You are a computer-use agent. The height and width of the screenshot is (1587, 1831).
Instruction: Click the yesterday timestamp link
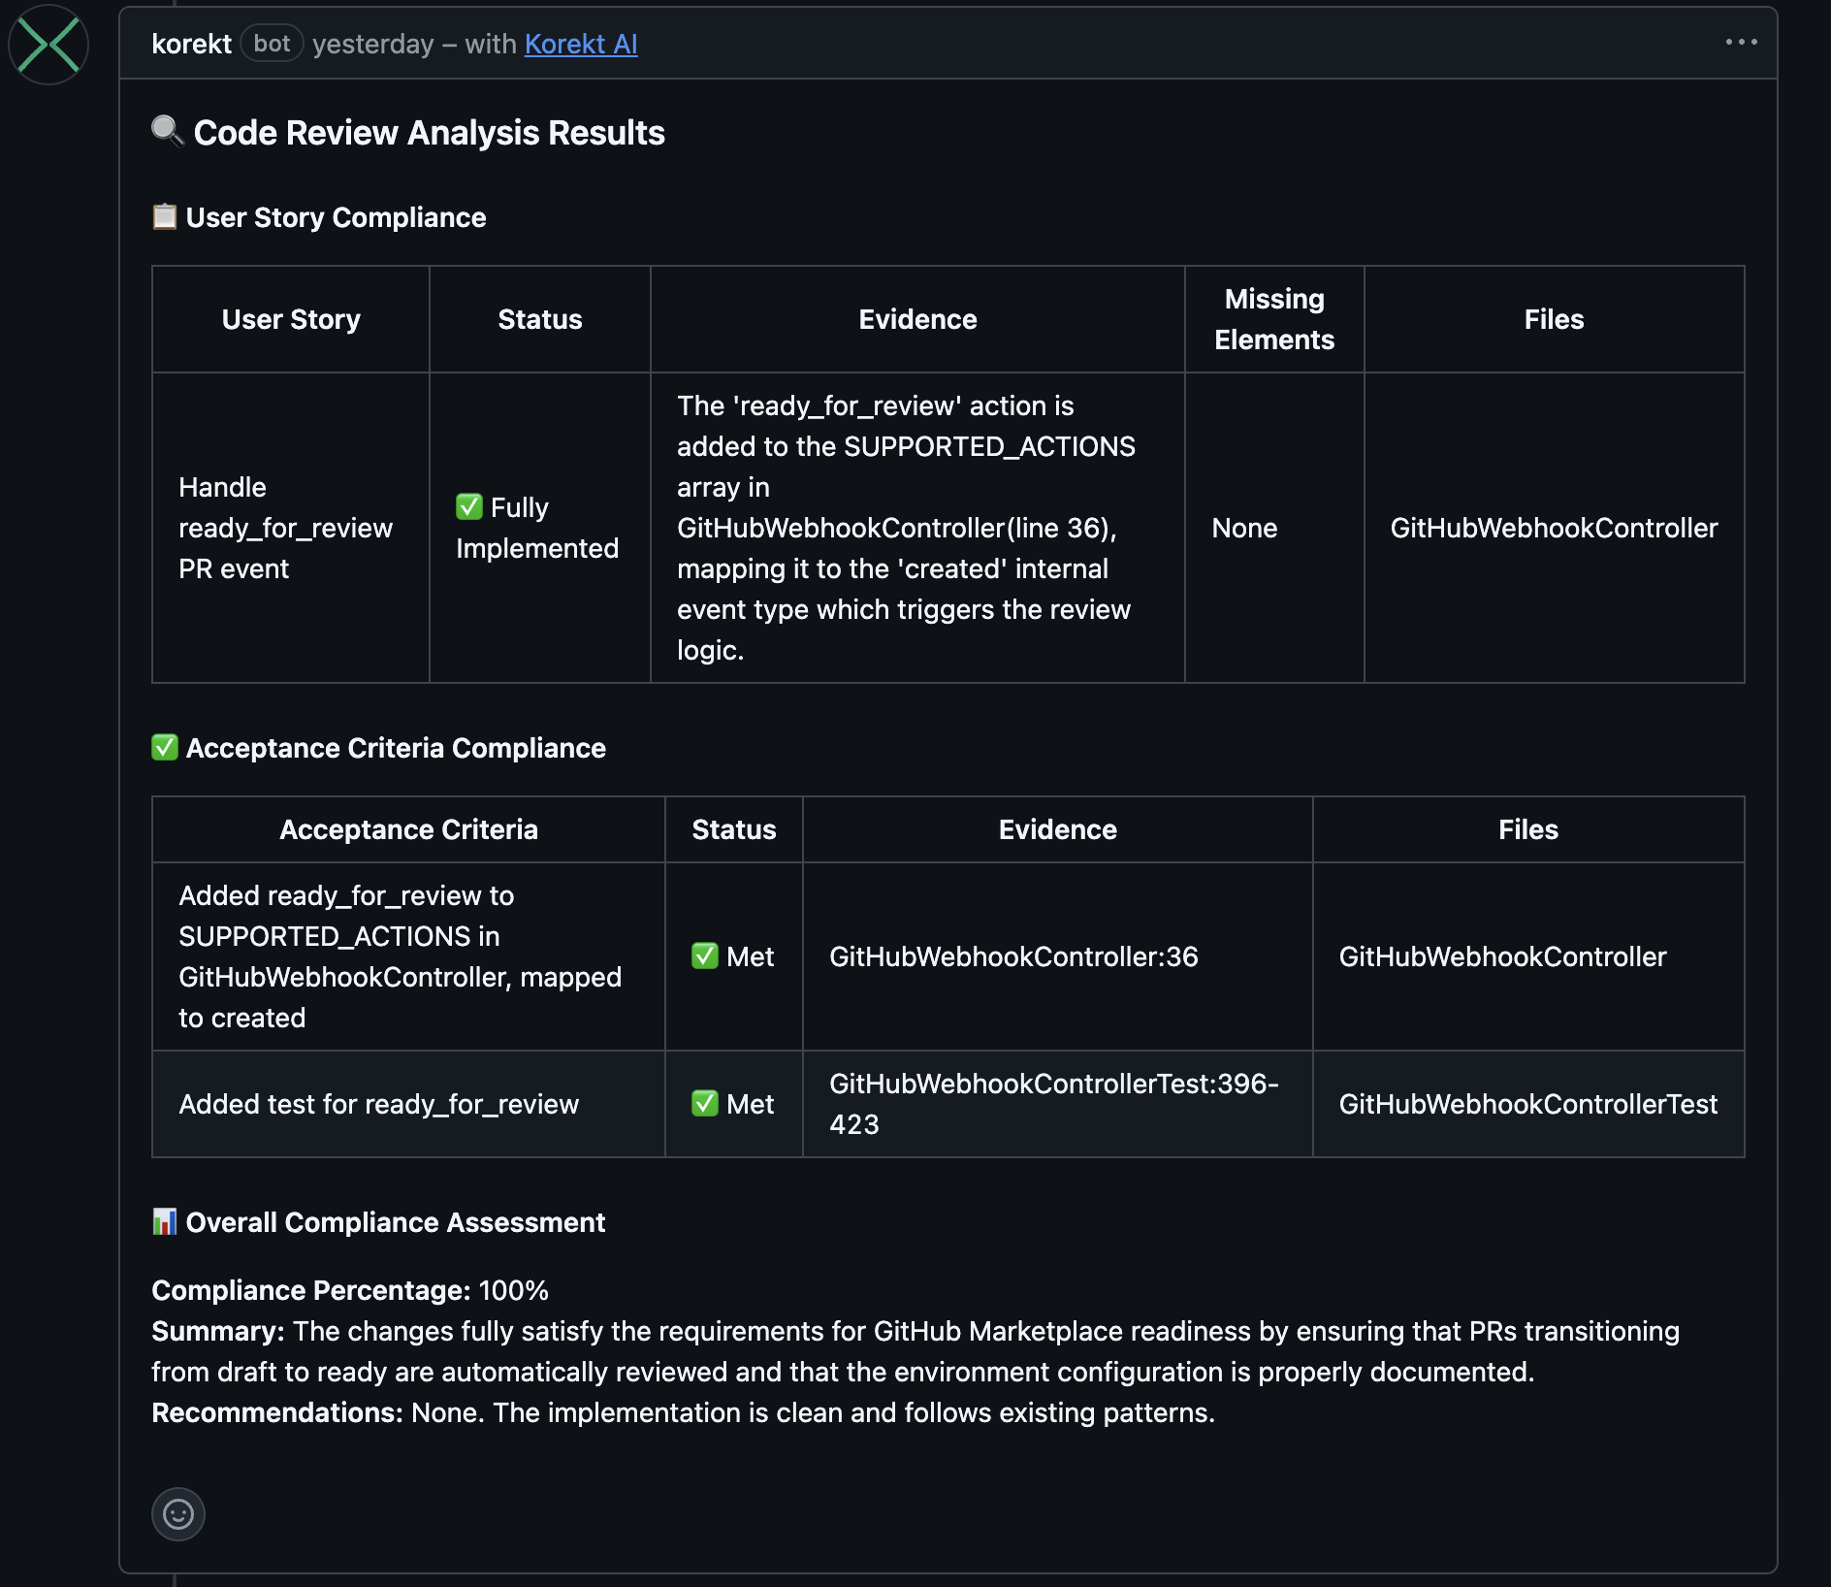click(x=371, y=44)
